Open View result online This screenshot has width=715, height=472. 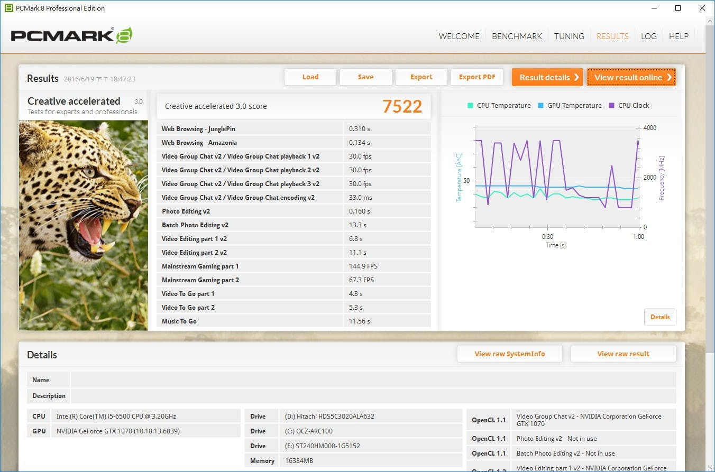click(631, 77)
